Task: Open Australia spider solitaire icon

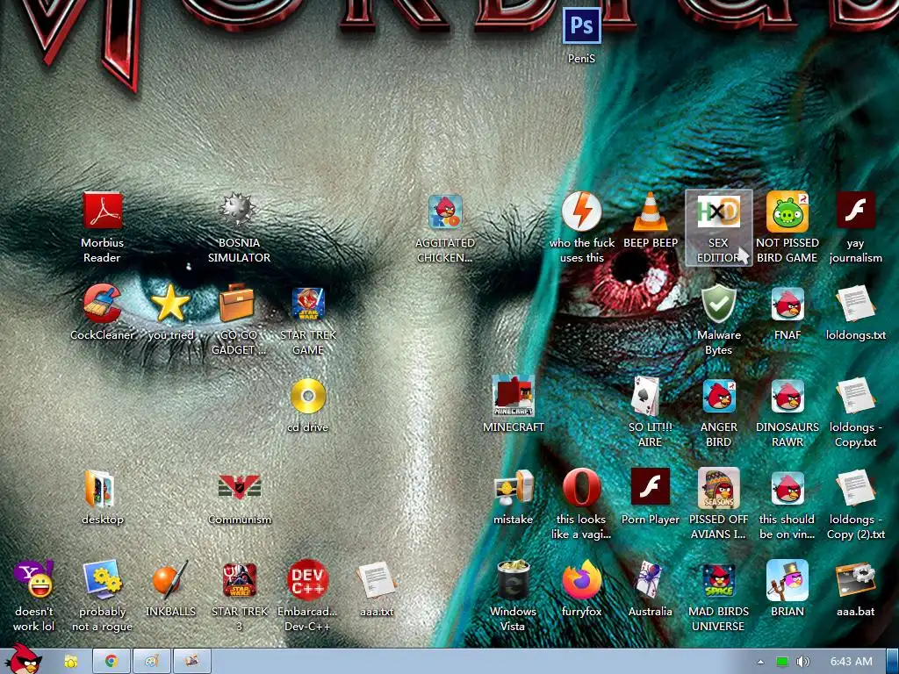Action: pos(648,579)
